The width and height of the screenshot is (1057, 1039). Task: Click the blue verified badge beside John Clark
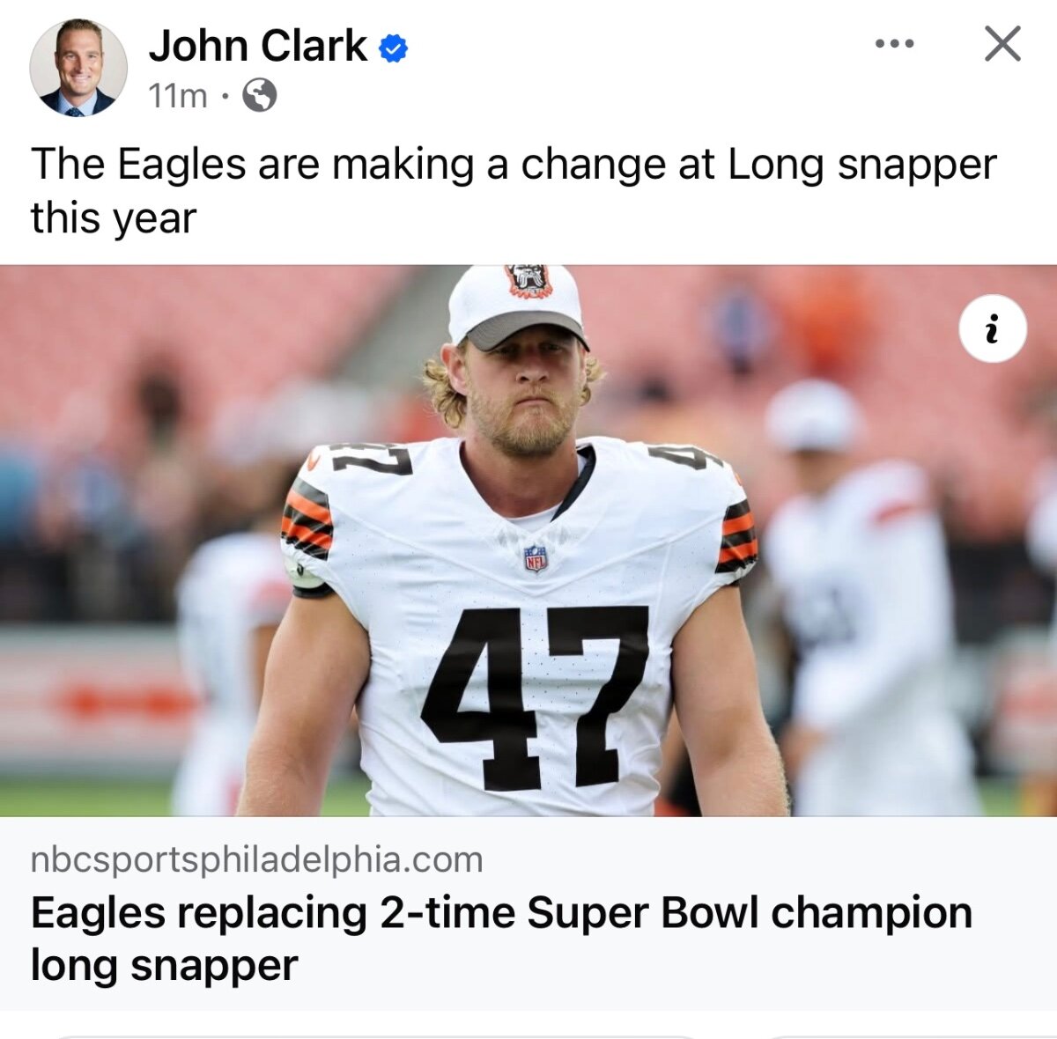pos(393,48)
